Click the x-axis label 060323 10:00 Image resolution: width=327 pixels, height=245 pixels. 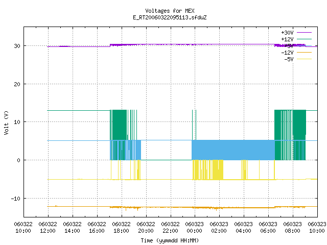[x=317, y=228]
